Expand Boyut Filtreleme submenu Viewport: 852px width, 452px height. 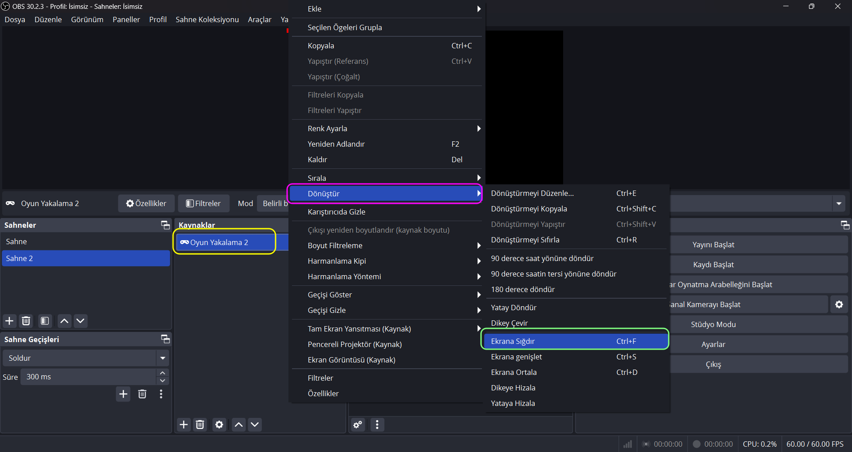click(387, 245)
